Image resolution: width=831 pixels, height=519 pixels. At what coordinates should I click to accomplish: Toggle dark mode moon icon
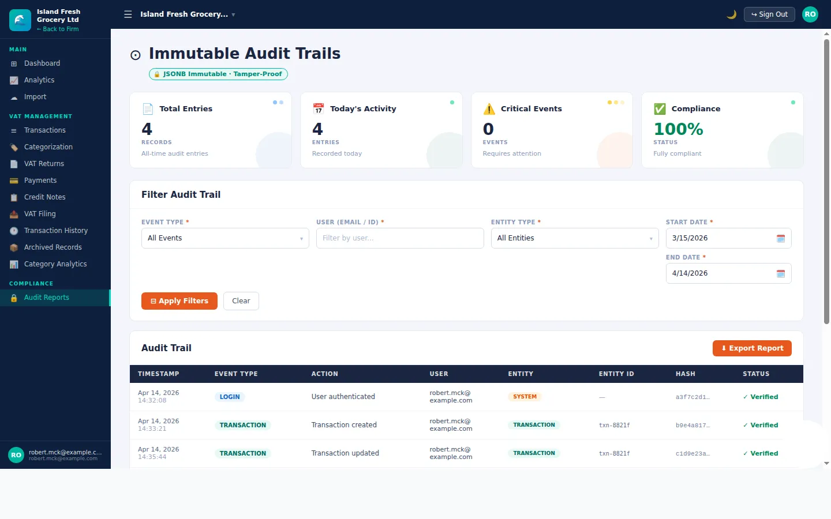click(731, 14)
